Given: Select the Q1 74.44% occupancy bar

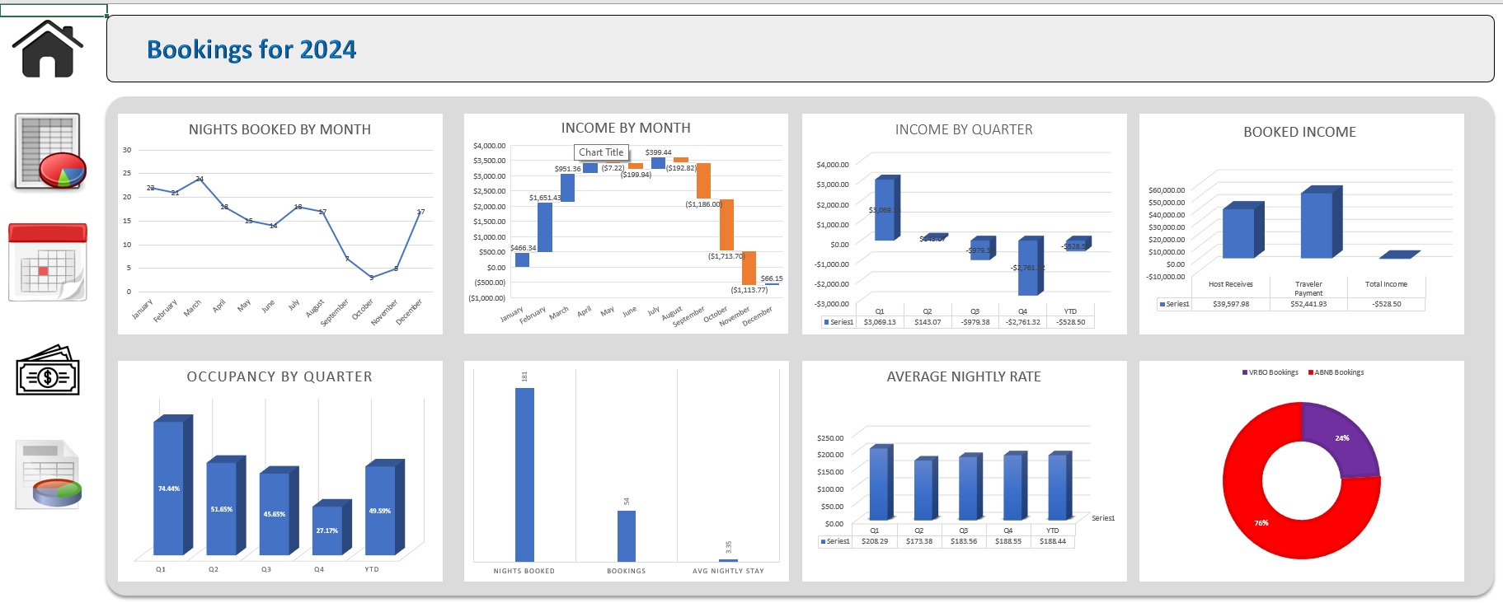Looking at the screenshot, I should (x=172, y=484).
